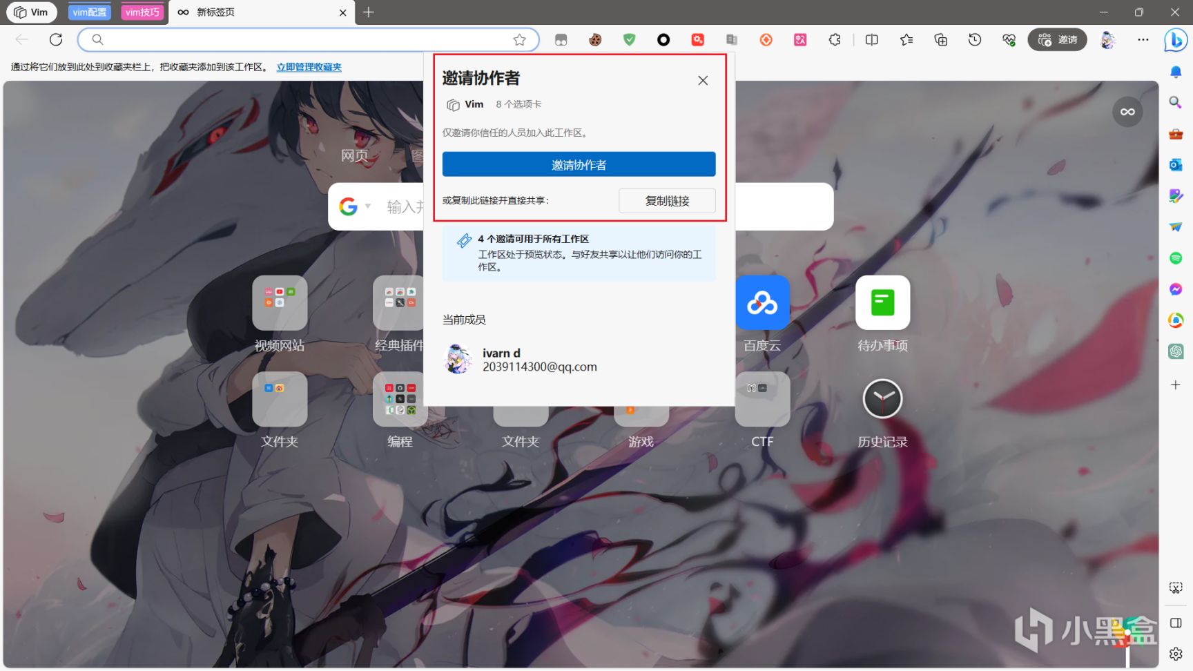Open the red gear extension icon
The image size is (1193, 671).
point(698,40)
